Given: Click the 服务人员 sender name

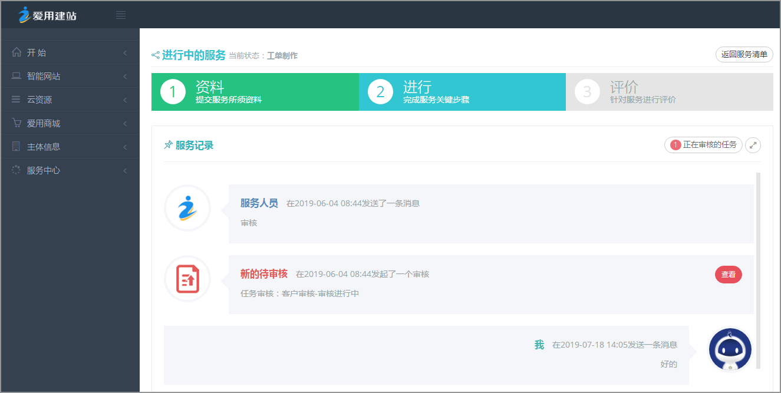Looking at the screenshot, I should click(259, 203).
